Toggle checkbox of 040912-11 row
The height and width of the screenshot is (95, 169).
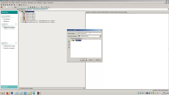coord(22,19)
